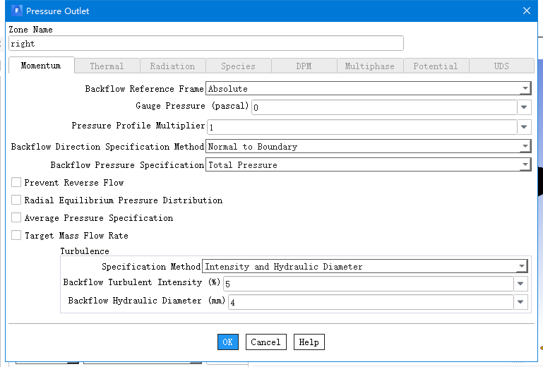Close the Pressure Outlet dialog
This screenshot has height=367, width=543.
coord(526,11)
